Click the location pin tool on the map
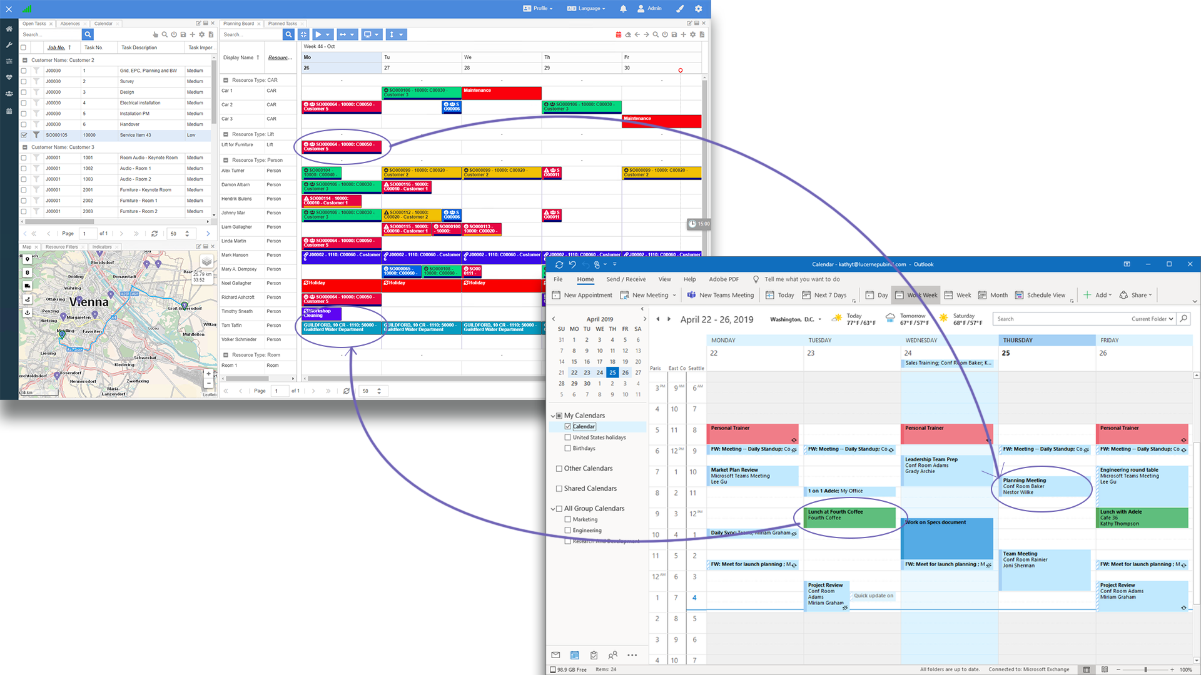1201x675 pixels. [27, 259]
